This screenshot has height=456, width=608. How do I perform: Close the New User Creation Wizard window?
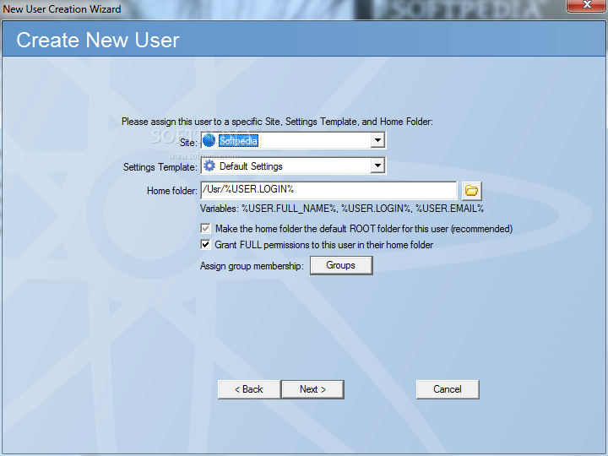[x=587, y=5]
